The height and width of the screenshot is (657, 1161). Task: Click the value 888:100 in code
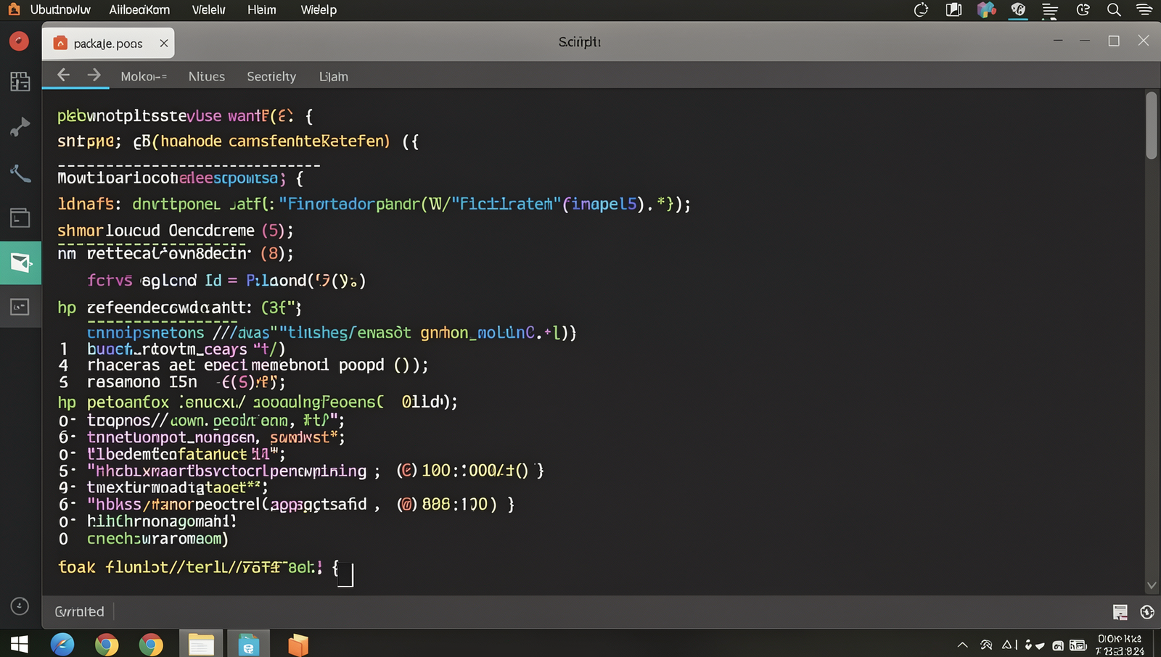tap(455, 504)
